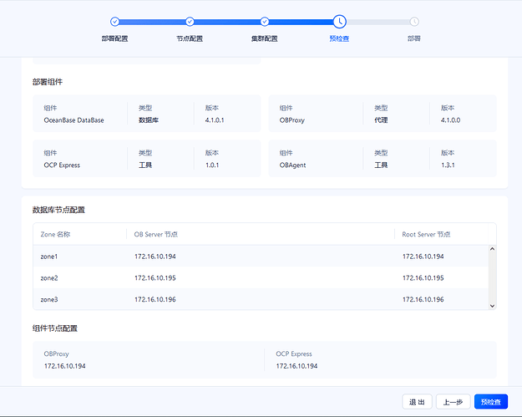This screenshot has width=522, height=417.
Task: Click the 节点配置 step label
Action: (190, 38)
